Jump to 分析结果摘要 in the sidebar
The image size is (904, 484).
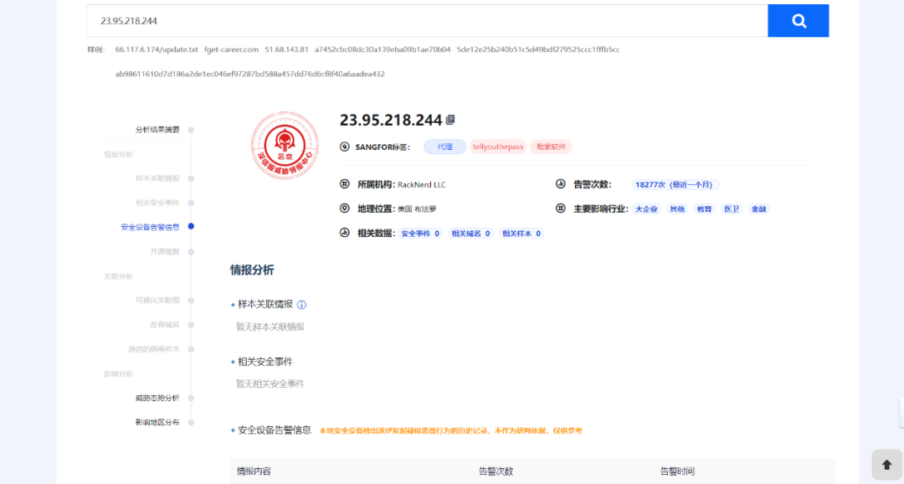pyautogui.click(x=157, y=130)
